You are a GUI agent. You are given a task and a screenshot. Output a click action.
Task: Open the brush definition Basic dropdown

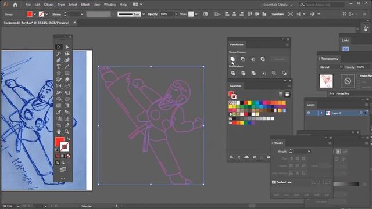pyautogui.click(x=144, y=14)
